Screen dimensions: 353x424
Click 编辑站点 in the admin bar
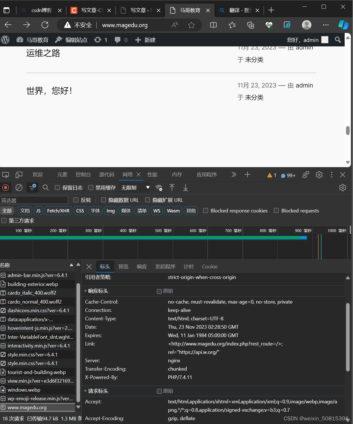pos(76,40)
